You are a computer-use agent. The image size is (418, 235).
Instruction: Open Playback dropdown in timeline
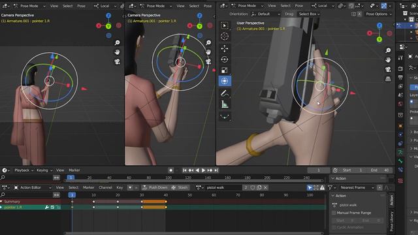point(24,170)
